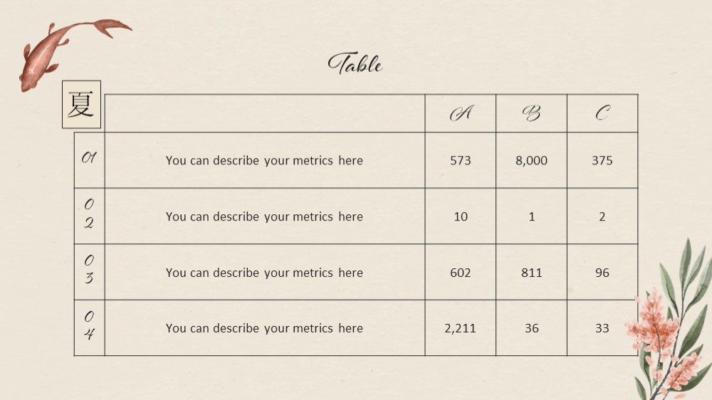Click metrics description in row 03

pos(265,272)
